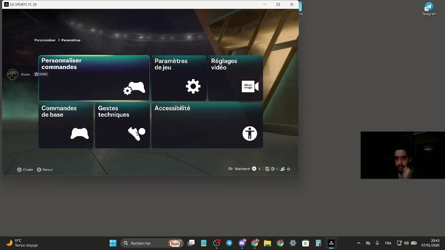Image resolution: width=445 pixels, height=250 pixels.
Task: Open the Paramètres de jeu tile
Action: (x=179, y=78)
